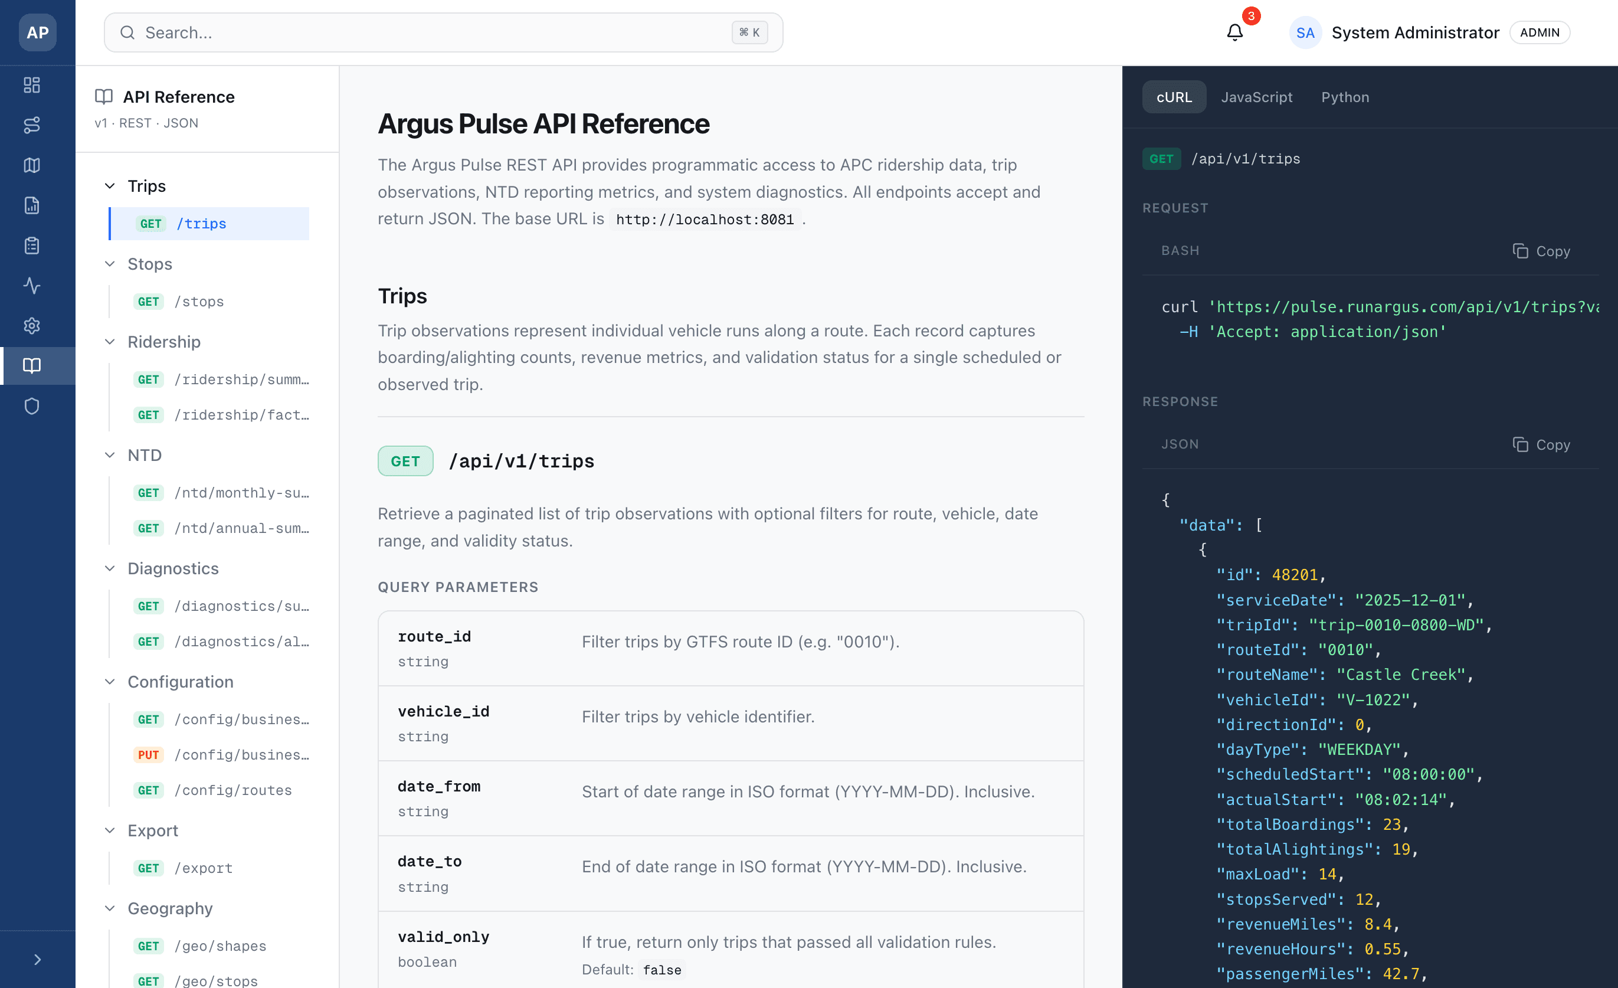Copy the JSON response snippet
Image resolution: width=1618 pixels, height=988 pixels.
1541,445
